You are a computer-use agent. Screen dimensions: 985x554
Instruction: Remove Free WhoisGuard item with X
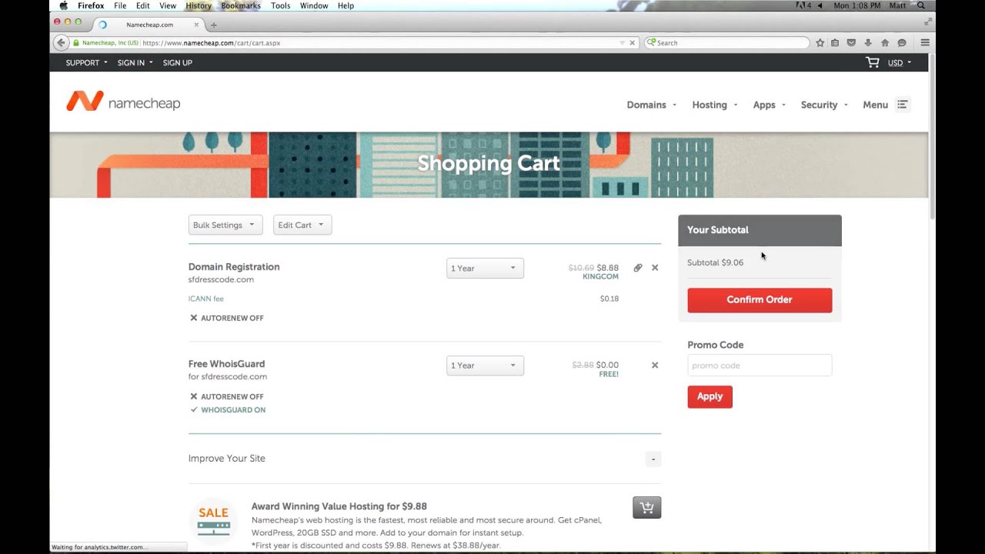point(655,365)
